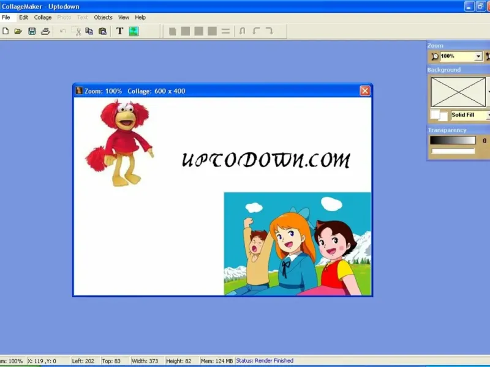Create a new collage with the blank page icon
Screen dimensions: 490x367
[x=6, y=31]
